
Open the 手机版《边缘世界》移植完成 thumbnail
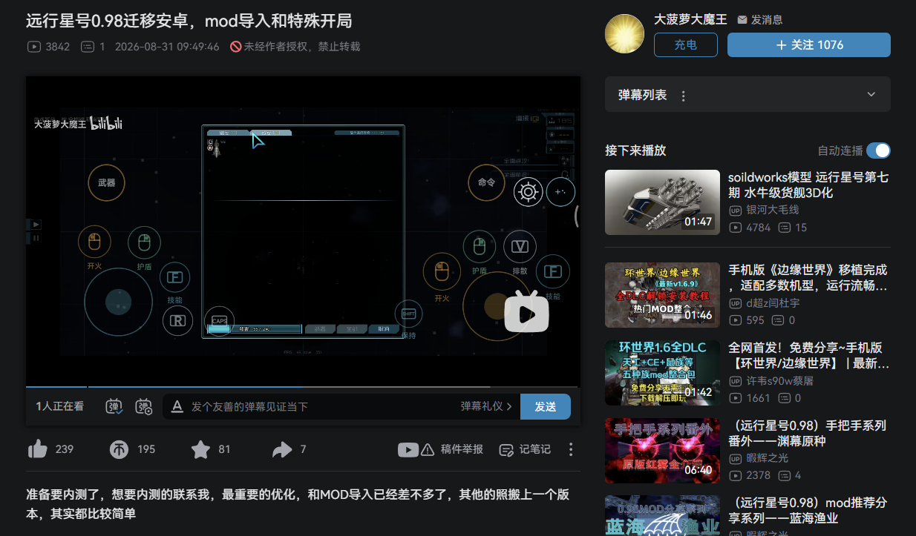click(x=662, y=295)
